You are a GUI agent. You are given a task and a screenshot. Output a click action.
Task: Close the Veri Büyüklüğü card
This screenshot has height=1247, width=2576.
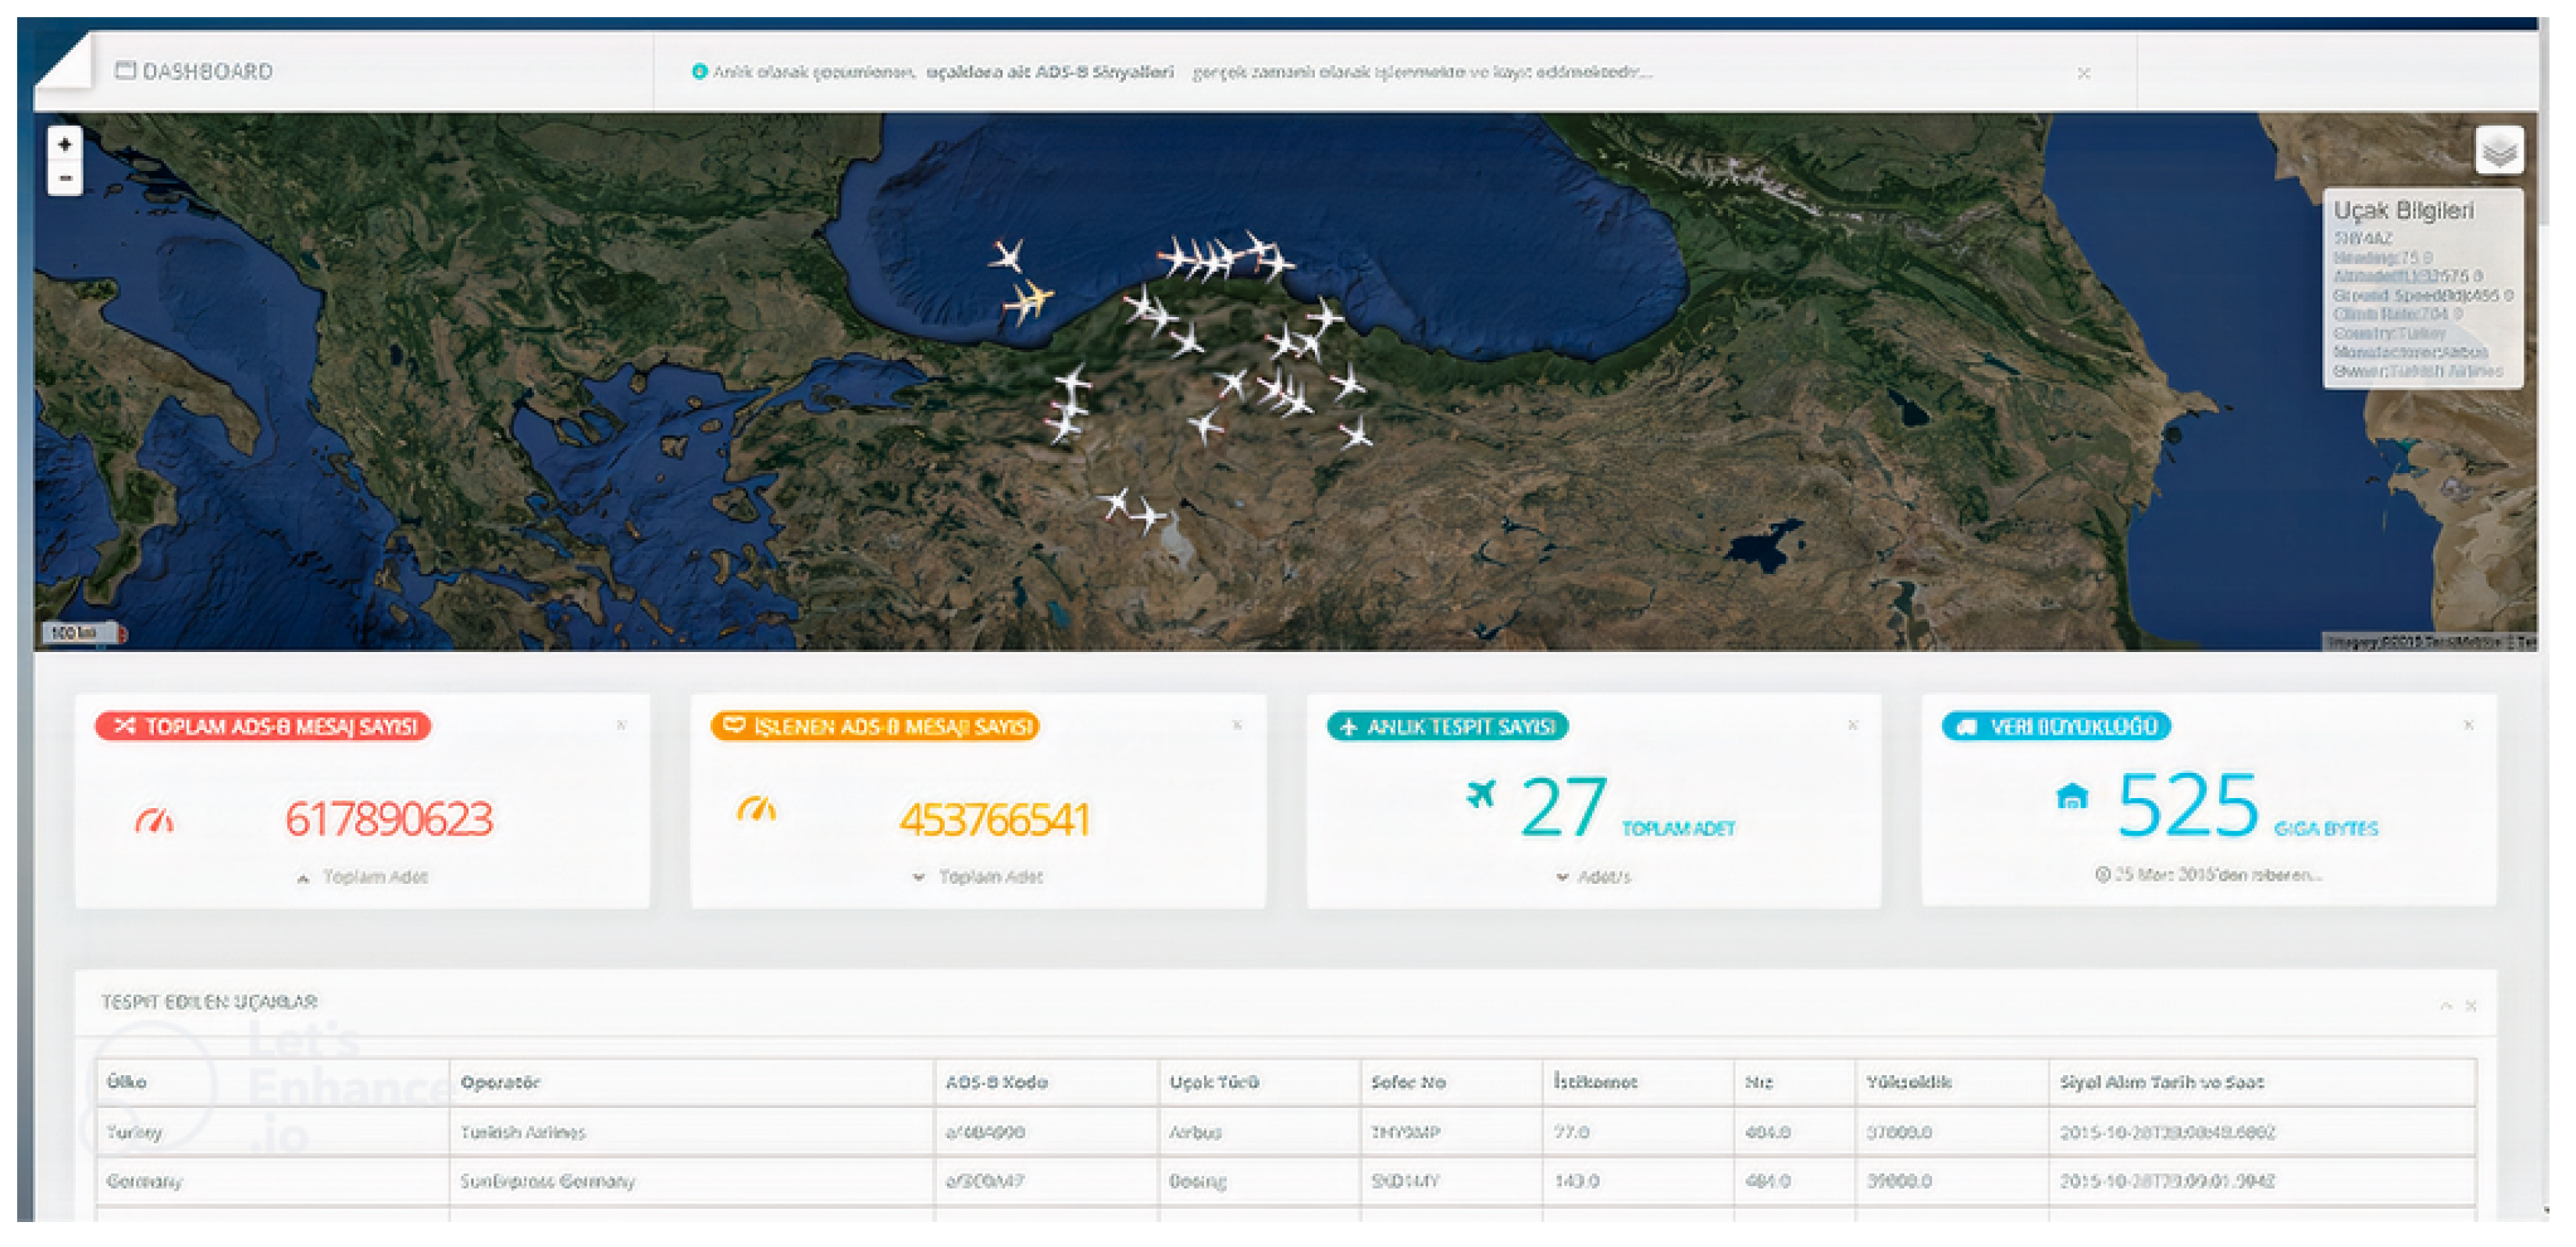pyautogui.click(x=2468, y=726)
